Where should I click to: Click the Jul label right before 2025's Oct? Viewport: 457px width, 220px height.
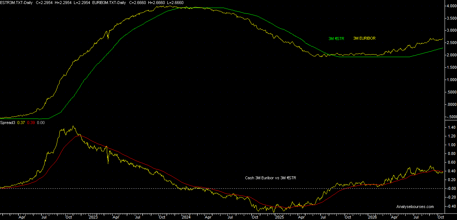pos(323,217)
